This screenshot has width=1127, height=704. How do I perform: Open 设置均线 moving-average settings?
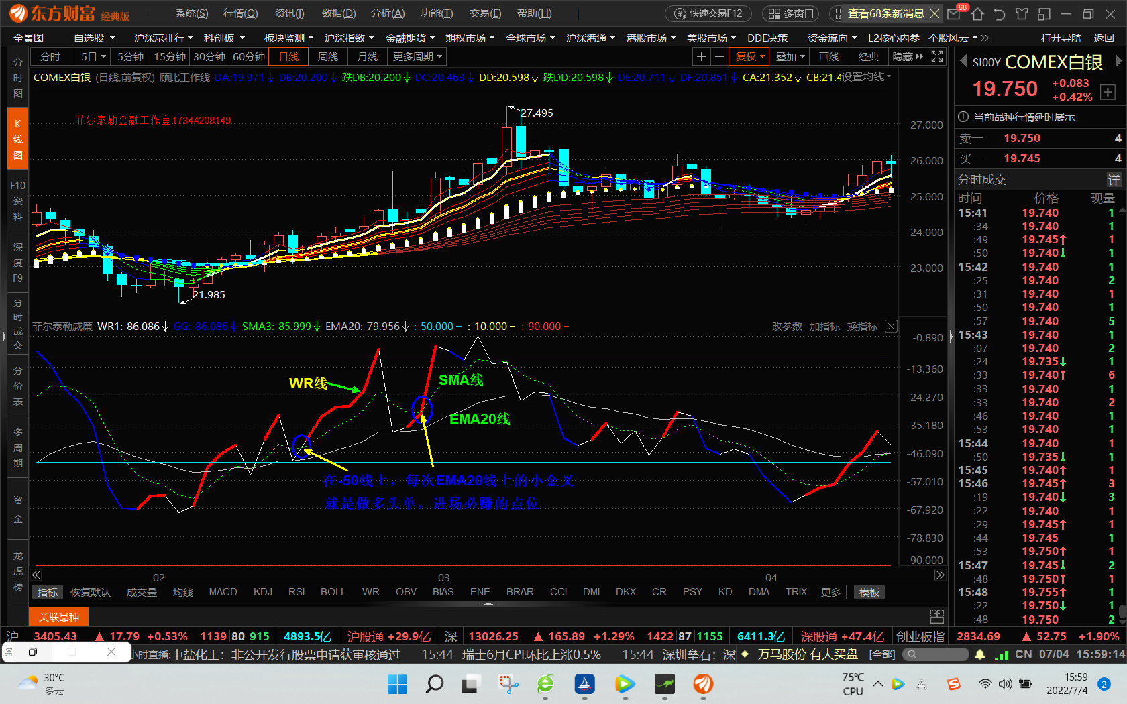pos(866,77)
